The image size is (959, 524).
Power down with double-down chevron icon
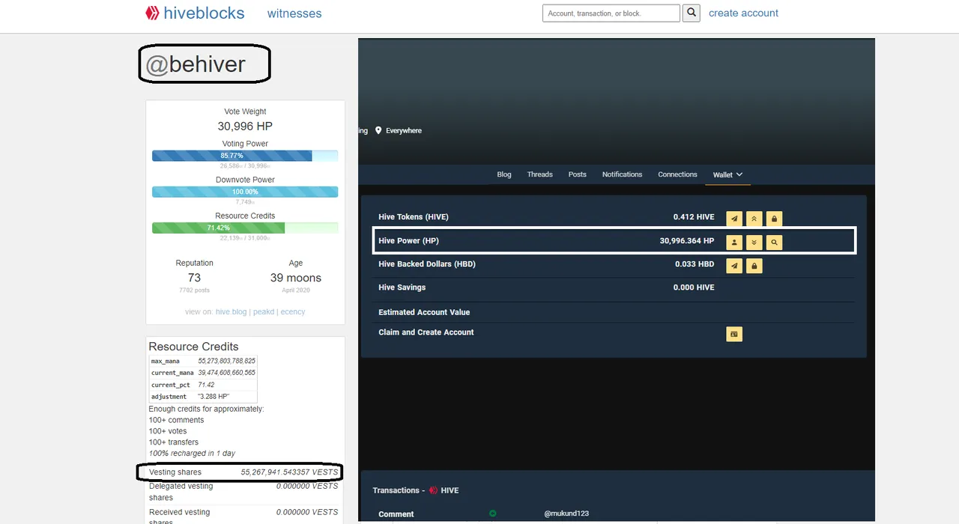click(x=754, y=242)
